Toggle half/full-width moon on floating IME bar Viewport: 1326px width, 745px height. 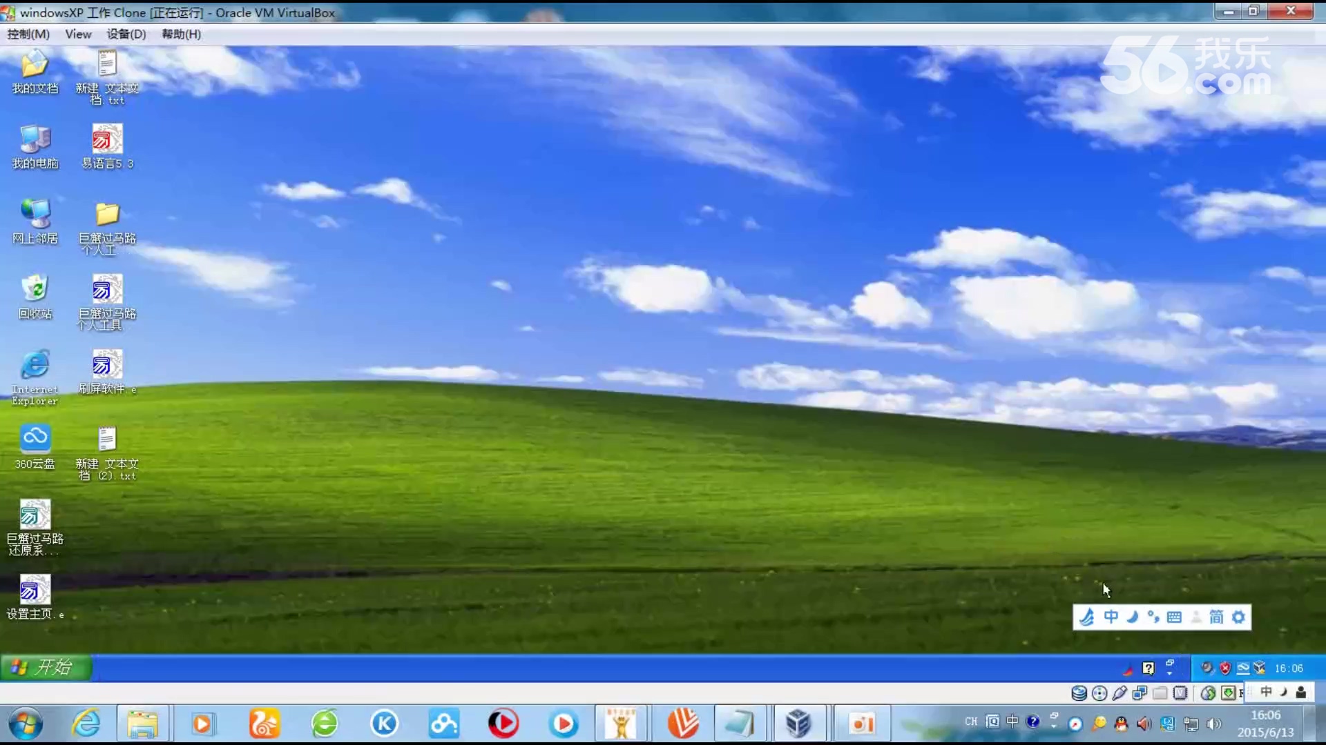(1132, 617)
